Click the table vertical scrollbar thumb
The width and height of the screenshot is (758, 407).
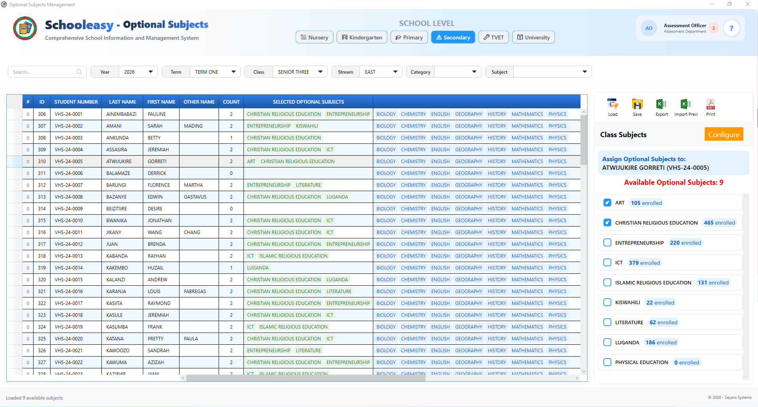pos(584,140)
